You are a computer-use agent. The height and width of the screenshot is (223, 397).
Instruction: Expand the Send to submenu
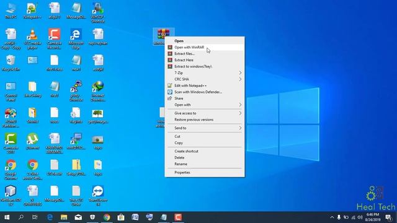pyautogui.click(x=205, y=128)
